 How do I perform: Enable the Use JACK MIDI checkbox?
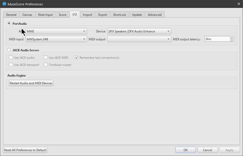pyautogui.click(x=45, y=57)
